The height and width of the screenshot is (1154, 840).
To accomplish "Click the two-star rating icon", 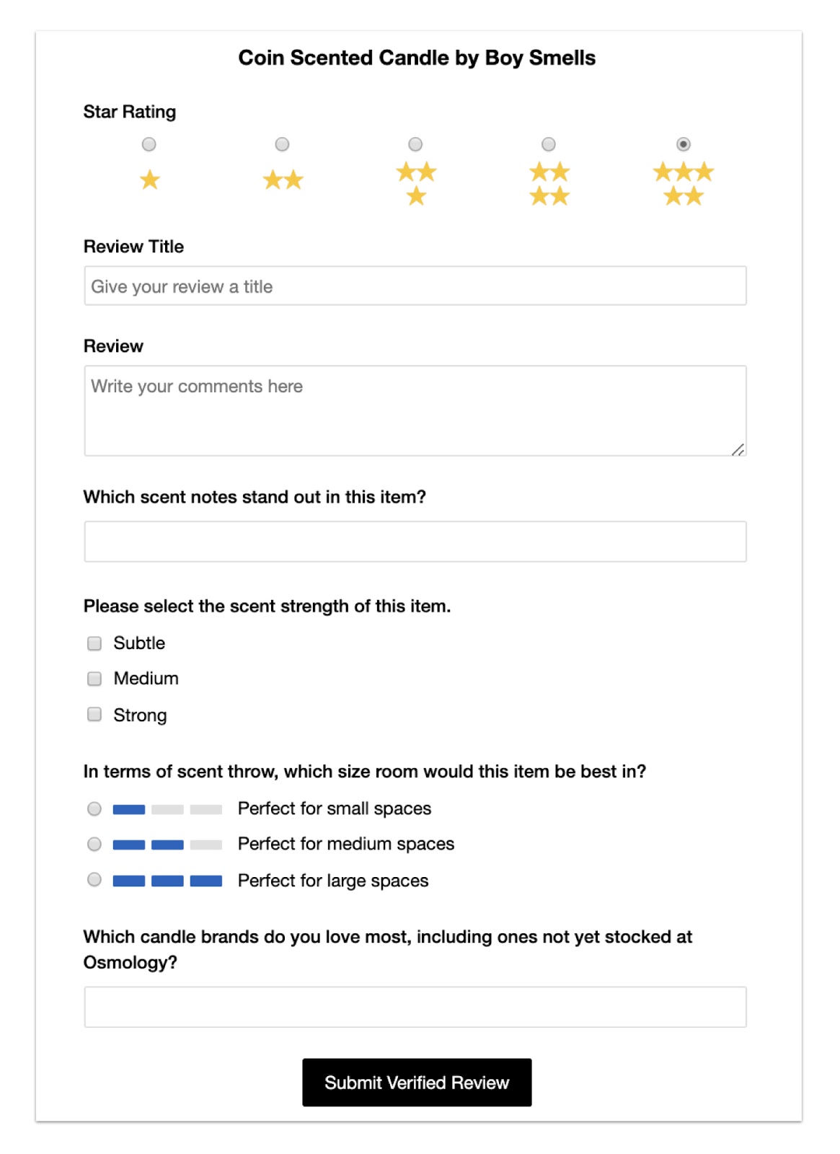I will tap(283, 180).
